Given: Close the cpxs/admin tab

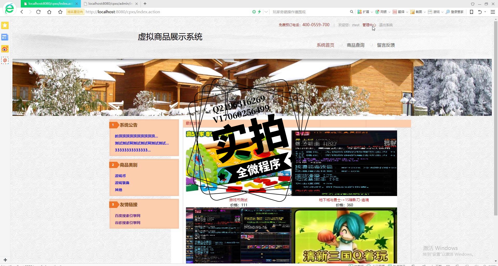Looking at the screenshot, I should pos(136,4).
